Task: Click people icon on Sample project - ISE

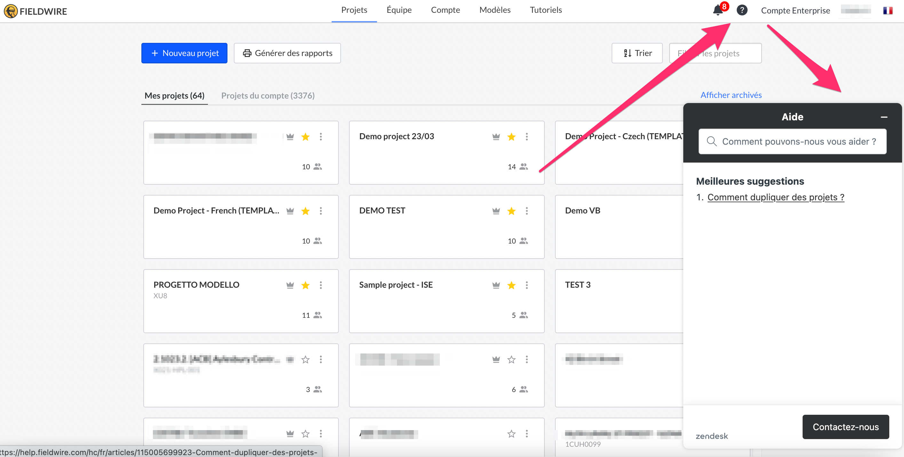Action: pos(523,315)
